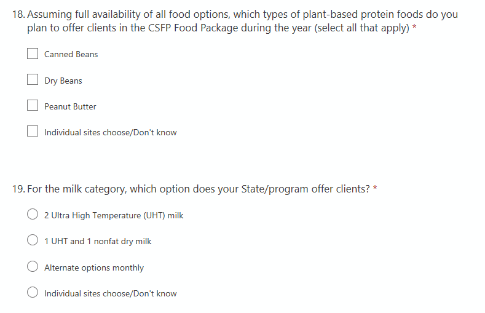The height and width of the screenshot is (313, 485).
Task: Check the Canned Beans checkbox
Action: (x=33, y=54)
